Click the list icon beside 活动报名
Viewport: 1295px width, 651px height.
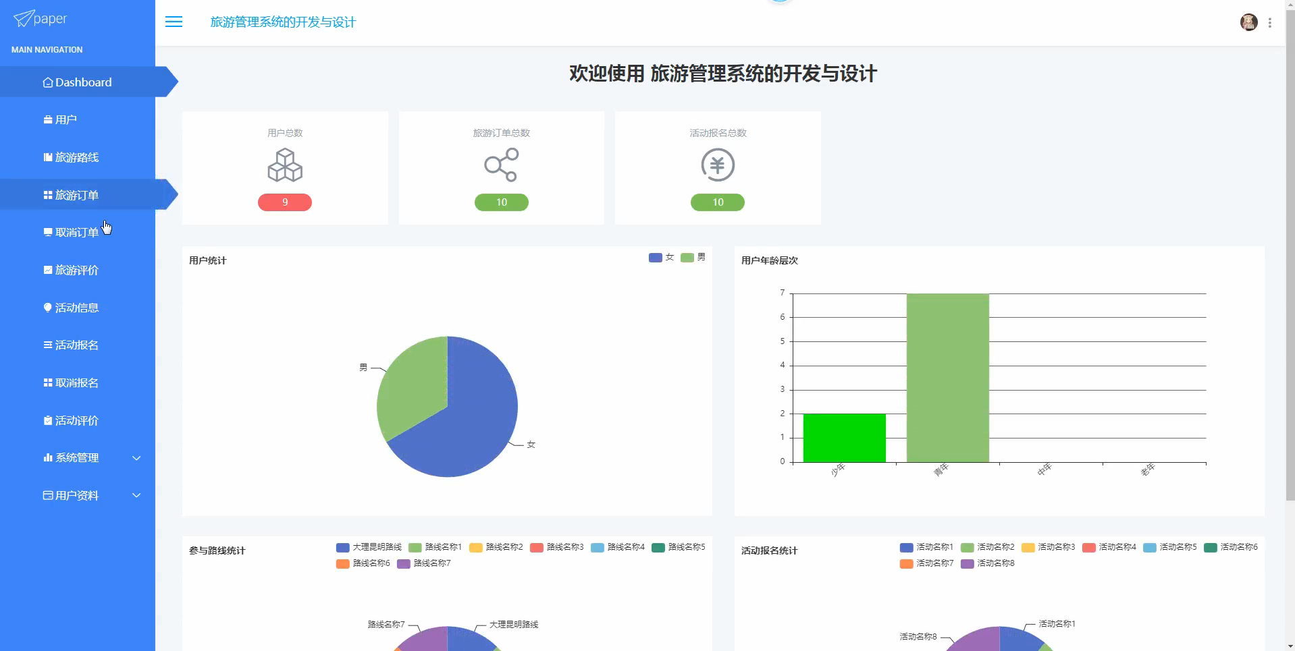click(x=48, y=345)
